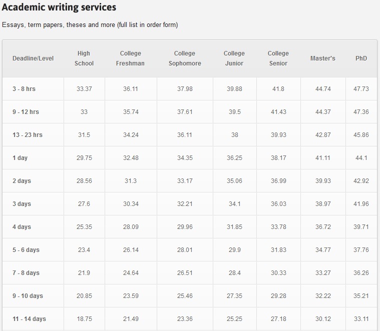Click price 28.4 under College Junior
Image resolution: width=380 pixels, height=331 pixels.
[235, 272]
